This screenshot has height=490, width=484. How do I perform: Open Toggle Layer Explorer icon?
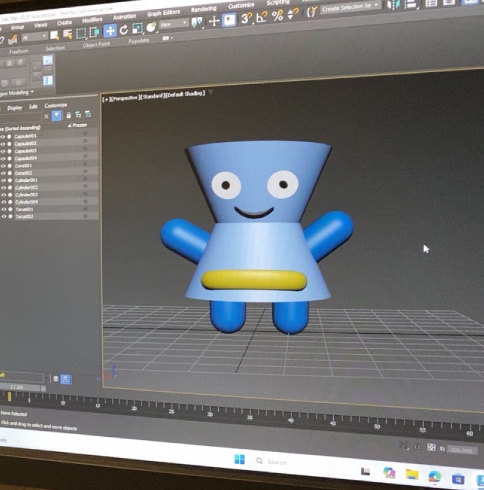449,2
